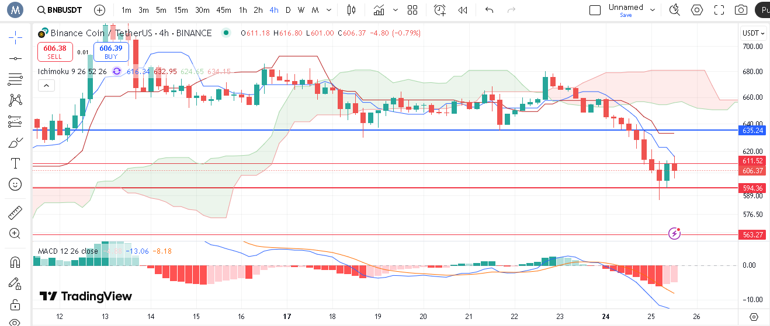Image resolution: width=770 pixels, height=326 pixels.
Task: Click the Ichimoku 9 26 52 26 legend
Action: 72,71
